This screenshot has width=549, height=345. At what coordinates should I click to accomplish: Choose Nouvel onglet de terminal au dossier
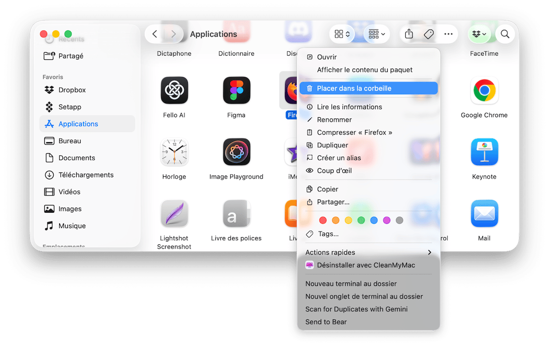click(x=368, y=296)
